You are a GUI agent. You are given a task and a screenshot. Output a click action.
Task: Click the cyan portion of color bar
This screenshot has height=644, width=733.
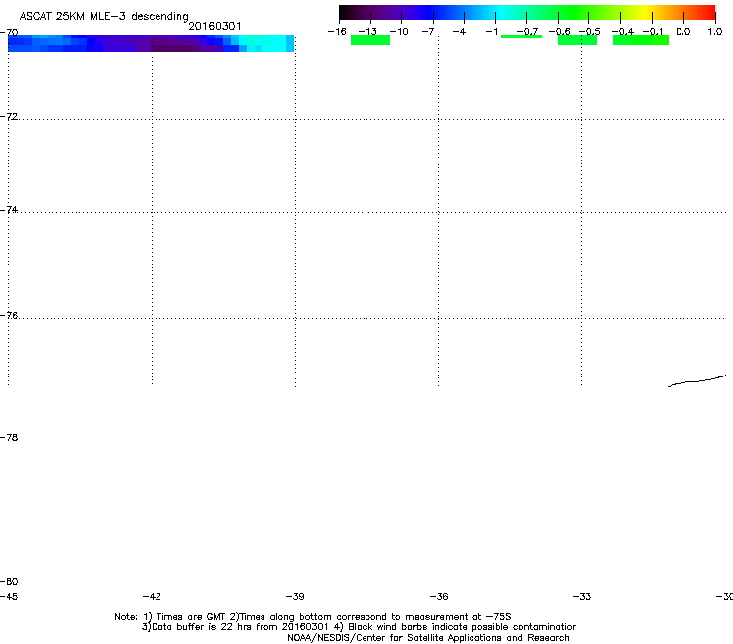point(500,12)
